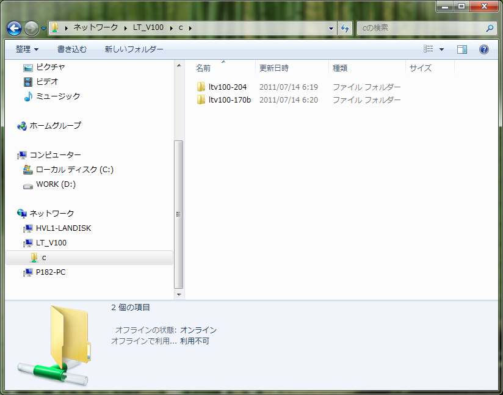Click the P182-PC computer icon

pos(28,272)
